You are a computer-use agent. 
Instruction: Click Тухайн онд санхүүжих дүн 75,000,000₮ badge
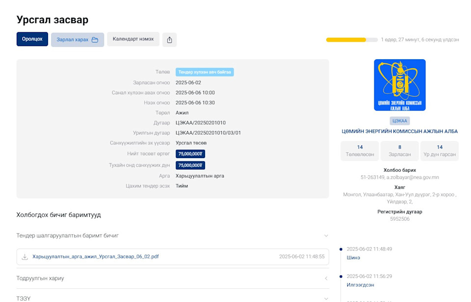pyautogui.click(x=190, y=165)
